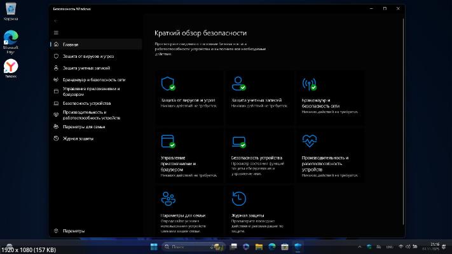The image size is (452, 254).
Task: Click the back arrow in Windows Security
Action: click(57, 21)
